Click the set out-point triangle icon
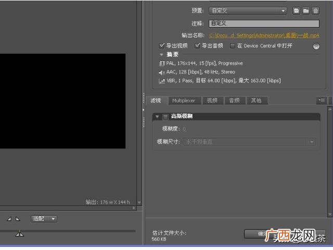Screen dimensions: 333x250 click(x=18, y=219)
